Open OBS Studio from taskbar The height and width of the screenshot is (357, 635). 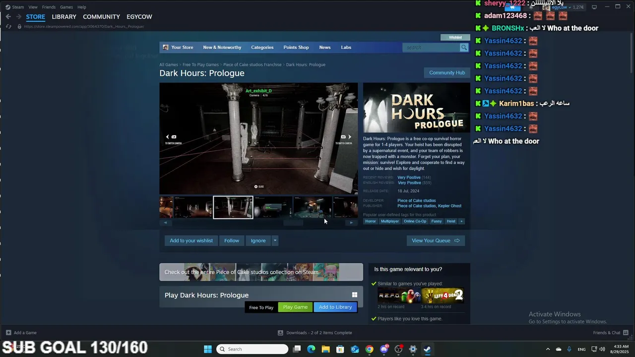(x=398, y=349)
